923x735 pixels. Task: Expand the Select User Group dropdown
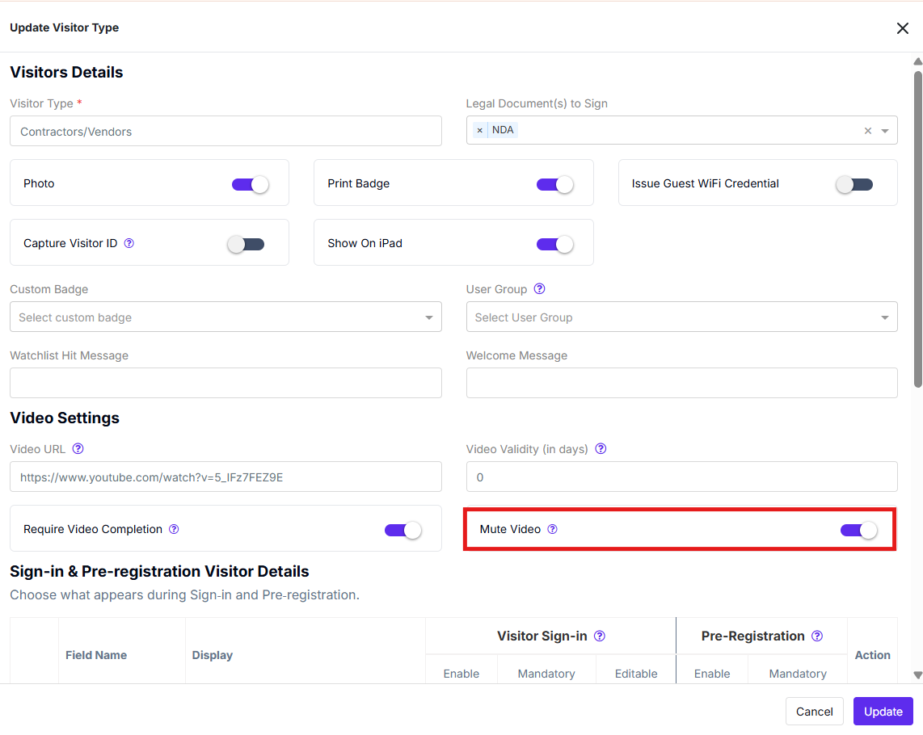(681, 317)
